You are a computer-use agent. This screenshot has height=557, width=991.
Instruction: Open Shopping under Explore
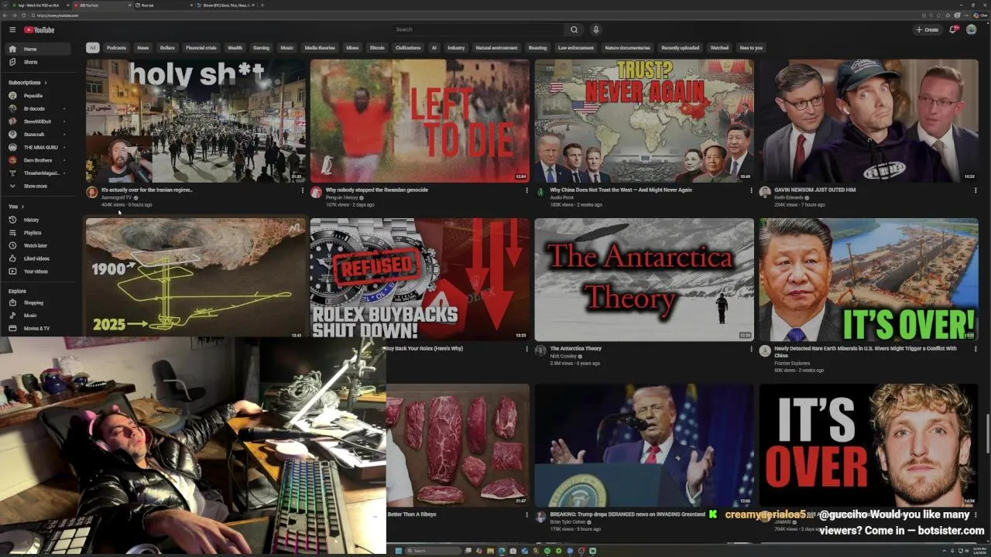click(x=39, y=302)
